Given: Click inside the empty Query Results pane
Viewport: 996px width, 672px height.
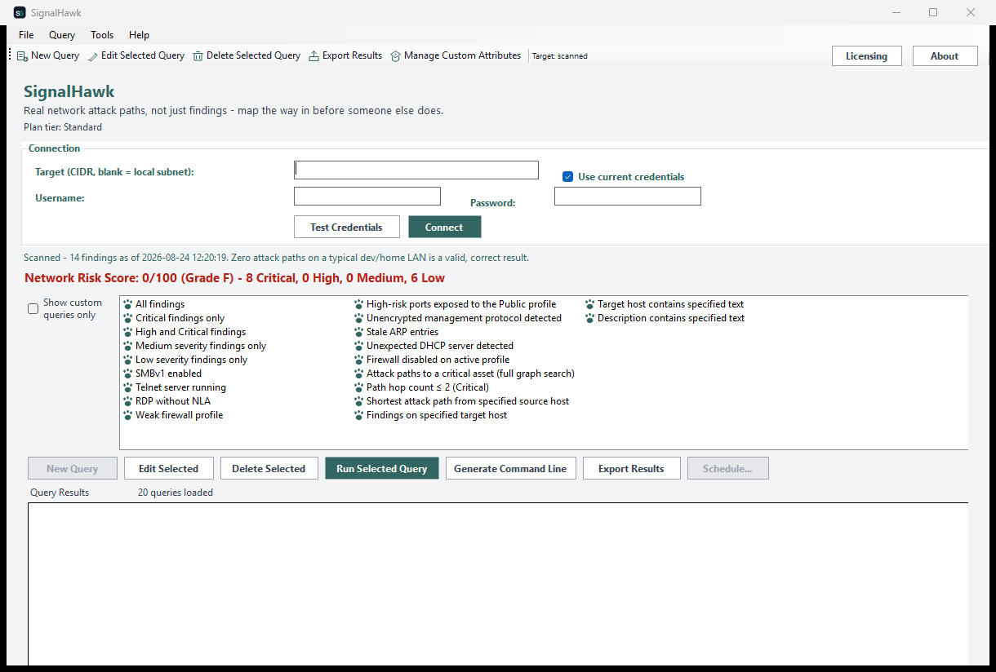Looking at the screenshot, I should tap(498, 583).
